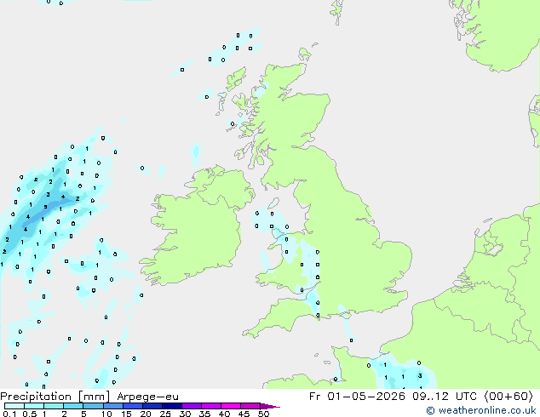Open the weatheronline.co.uk link

[x=481, y=410]
